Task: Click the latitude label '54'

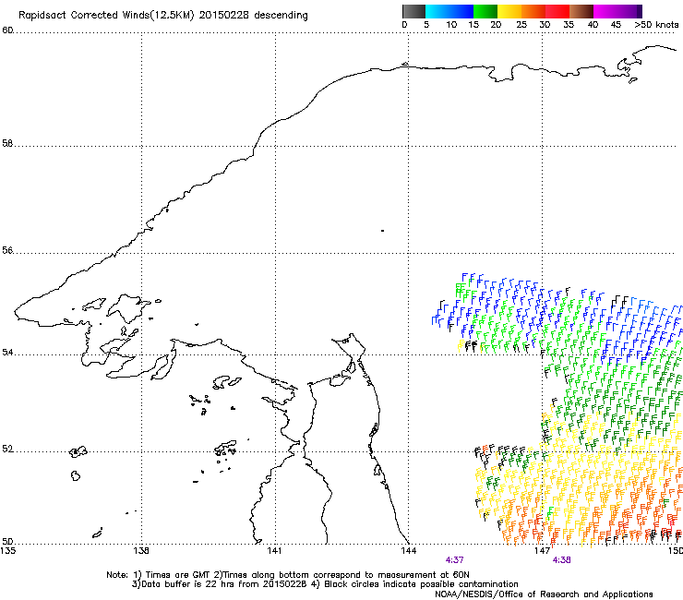Action: click(x=7, y=352)
